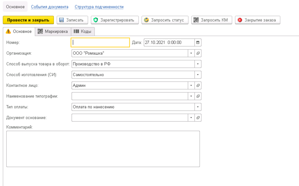Open Способ изготовления (СИ) dropdown
The width and height of the screenshot is (299, 186).
point(198,75)
